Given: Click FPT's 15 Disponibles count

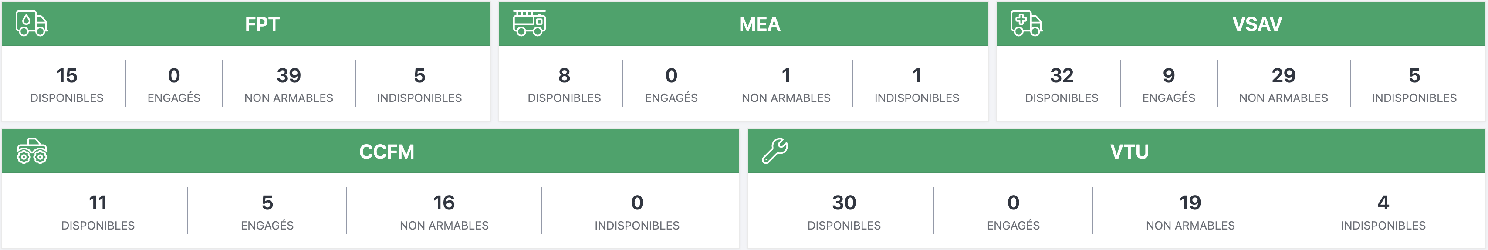Looking at the screenshot, I should pyautogui.click(x=67, y=76).
